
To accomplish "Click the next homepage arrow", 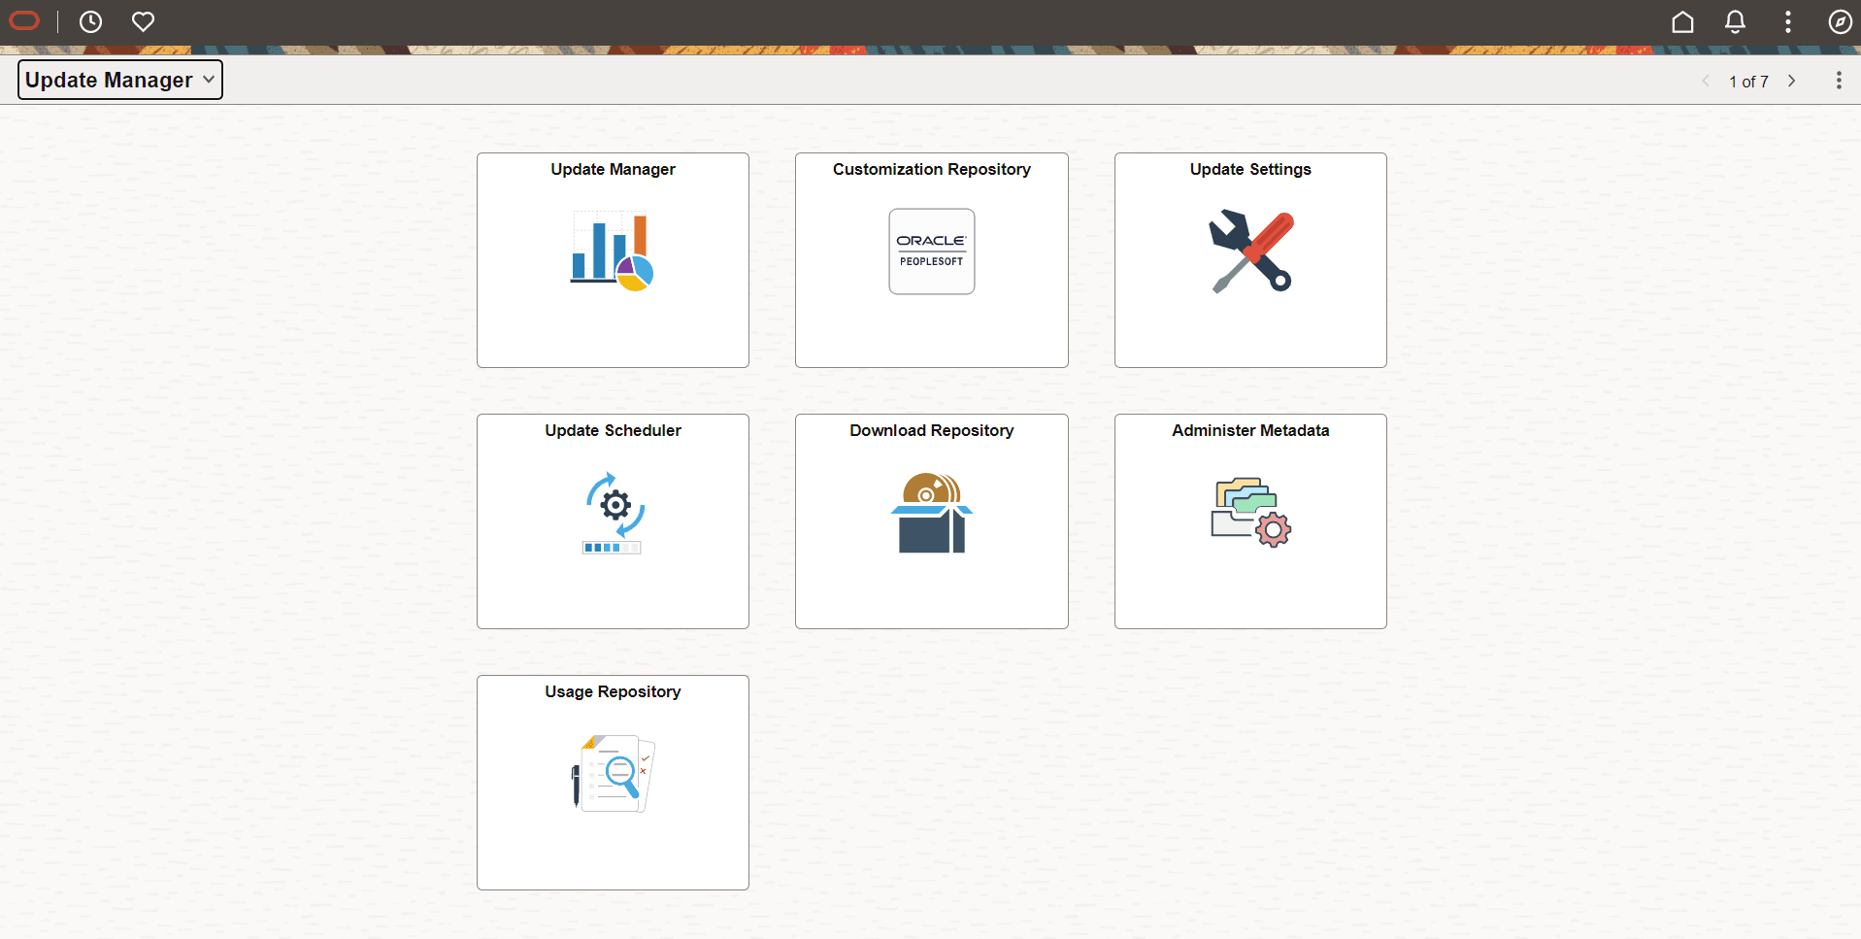I will [1791, 81].
